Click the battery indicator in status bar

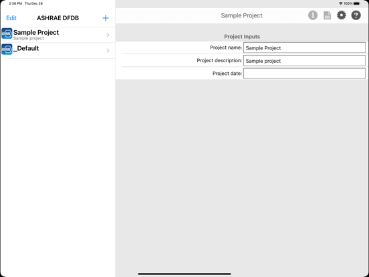tap(357, 3)
